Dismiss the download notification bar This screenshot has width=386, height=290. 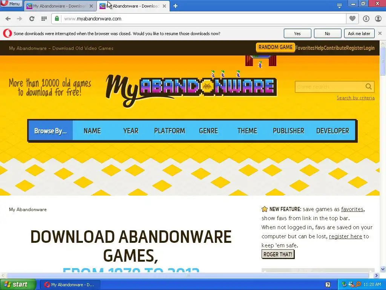[x=380, y=33]
